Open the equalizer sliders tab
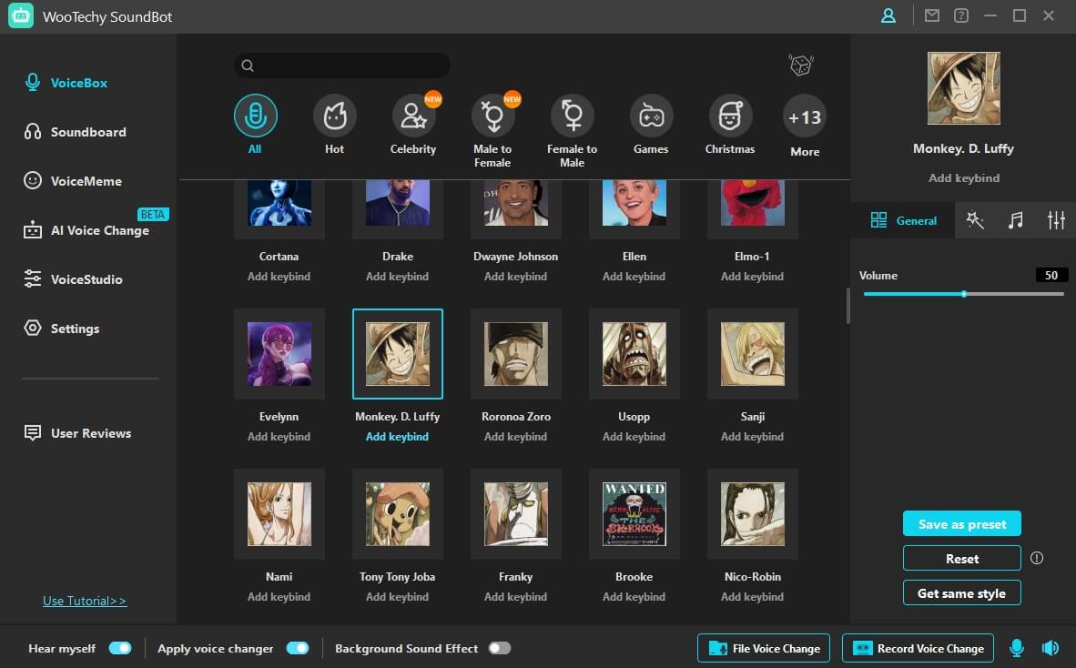This screenshot has height=668, width=1076. click(1056, 220)
